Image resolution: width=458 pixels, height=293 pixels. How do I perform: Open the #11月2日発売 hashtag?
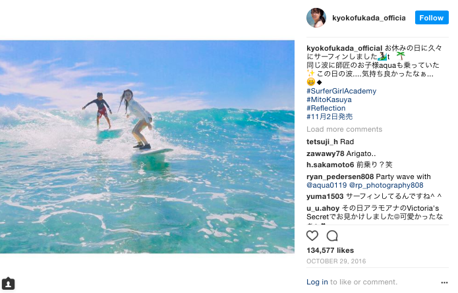pyautogui.click(x=329, y=117)
